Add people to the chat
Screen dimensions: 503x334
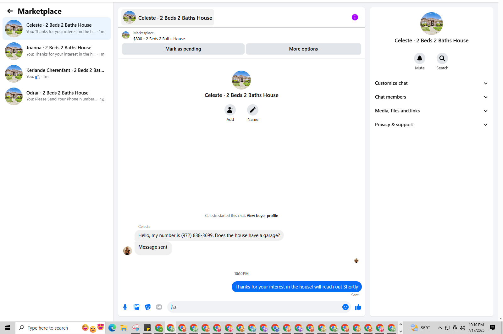click(230, 110)
